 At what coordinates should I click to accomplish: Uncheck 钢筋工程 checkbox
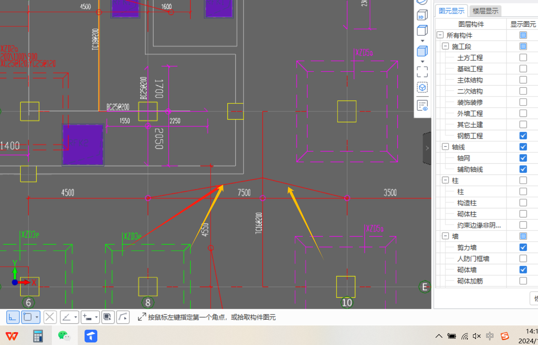click(523, 136)
